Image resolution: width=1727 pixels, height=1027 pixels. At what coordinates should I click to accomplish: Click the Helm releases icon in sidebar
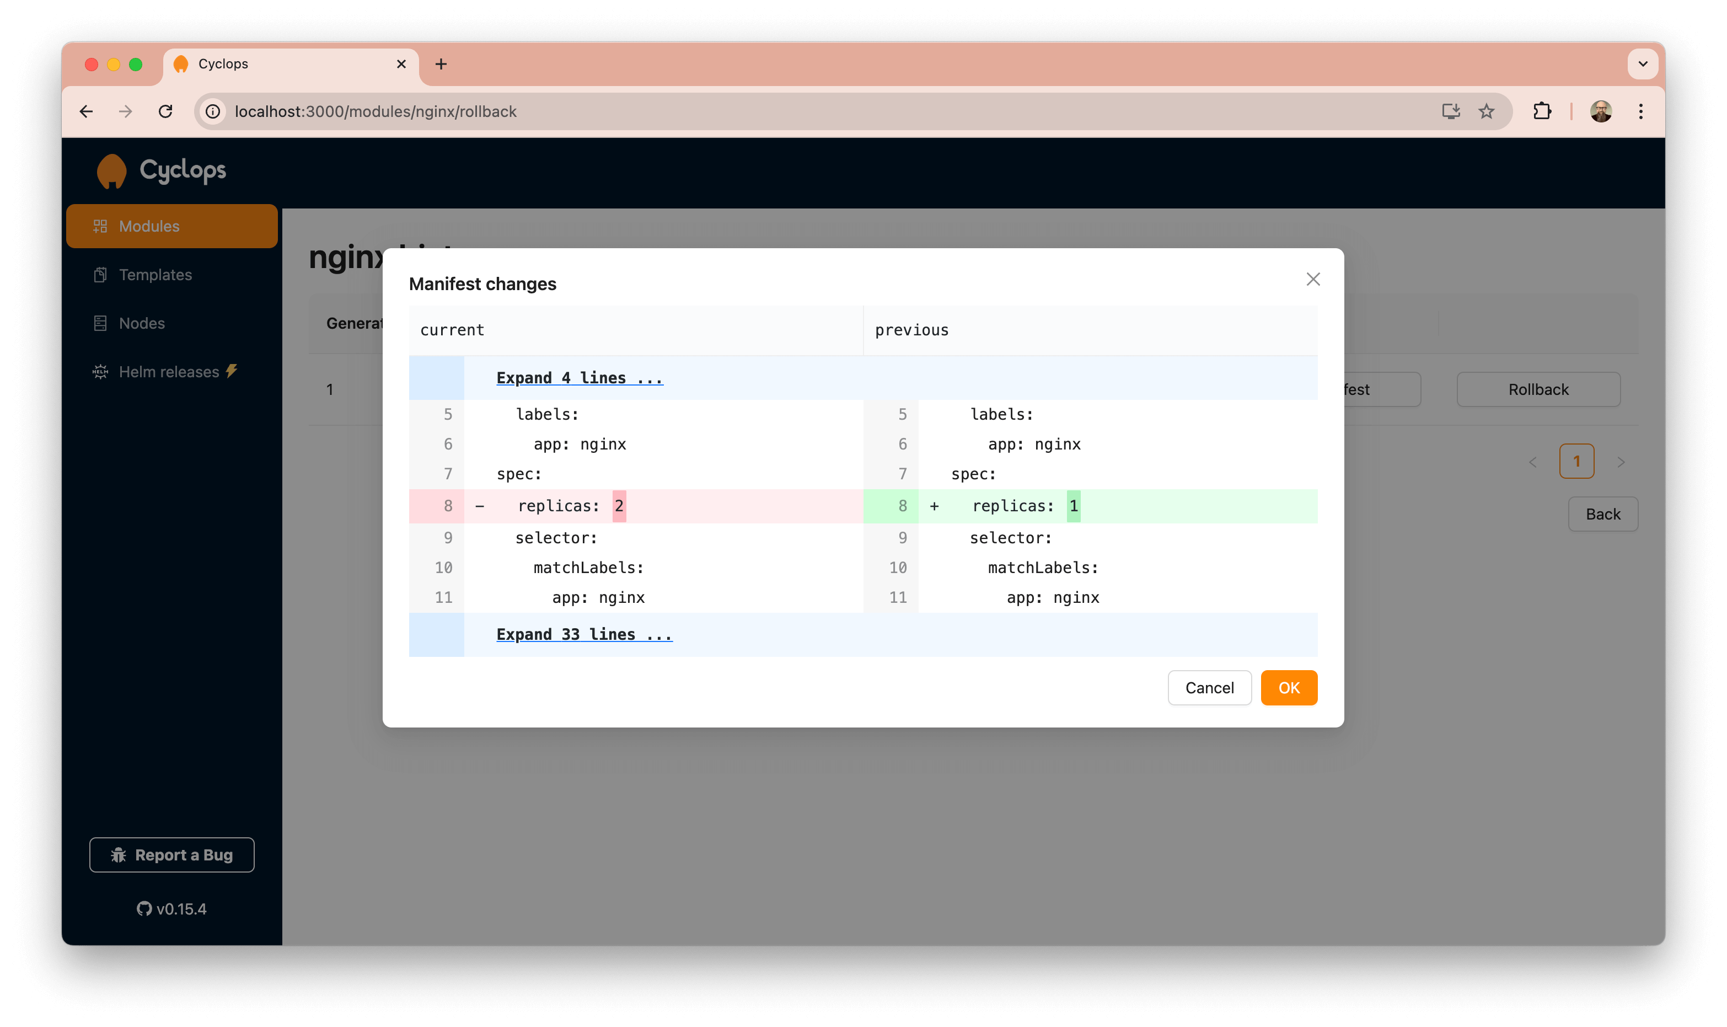(100, 372)
